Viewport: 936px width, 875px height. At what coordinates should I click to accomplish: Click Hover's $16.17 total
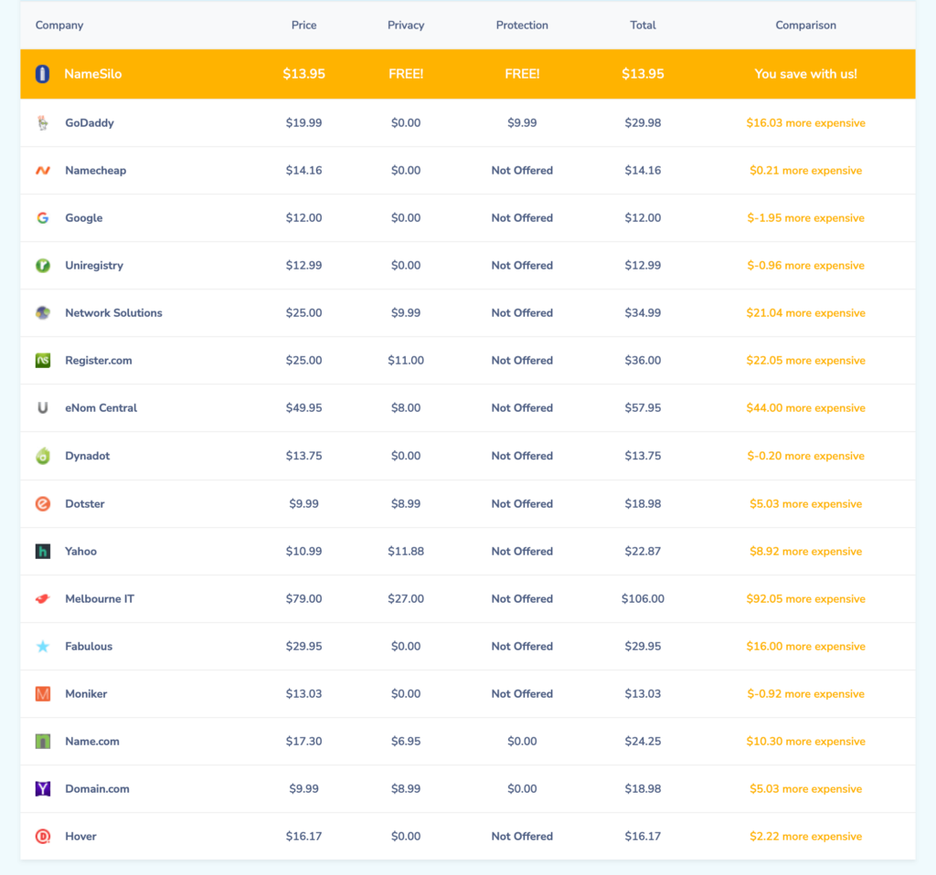[x=643, y=837]
